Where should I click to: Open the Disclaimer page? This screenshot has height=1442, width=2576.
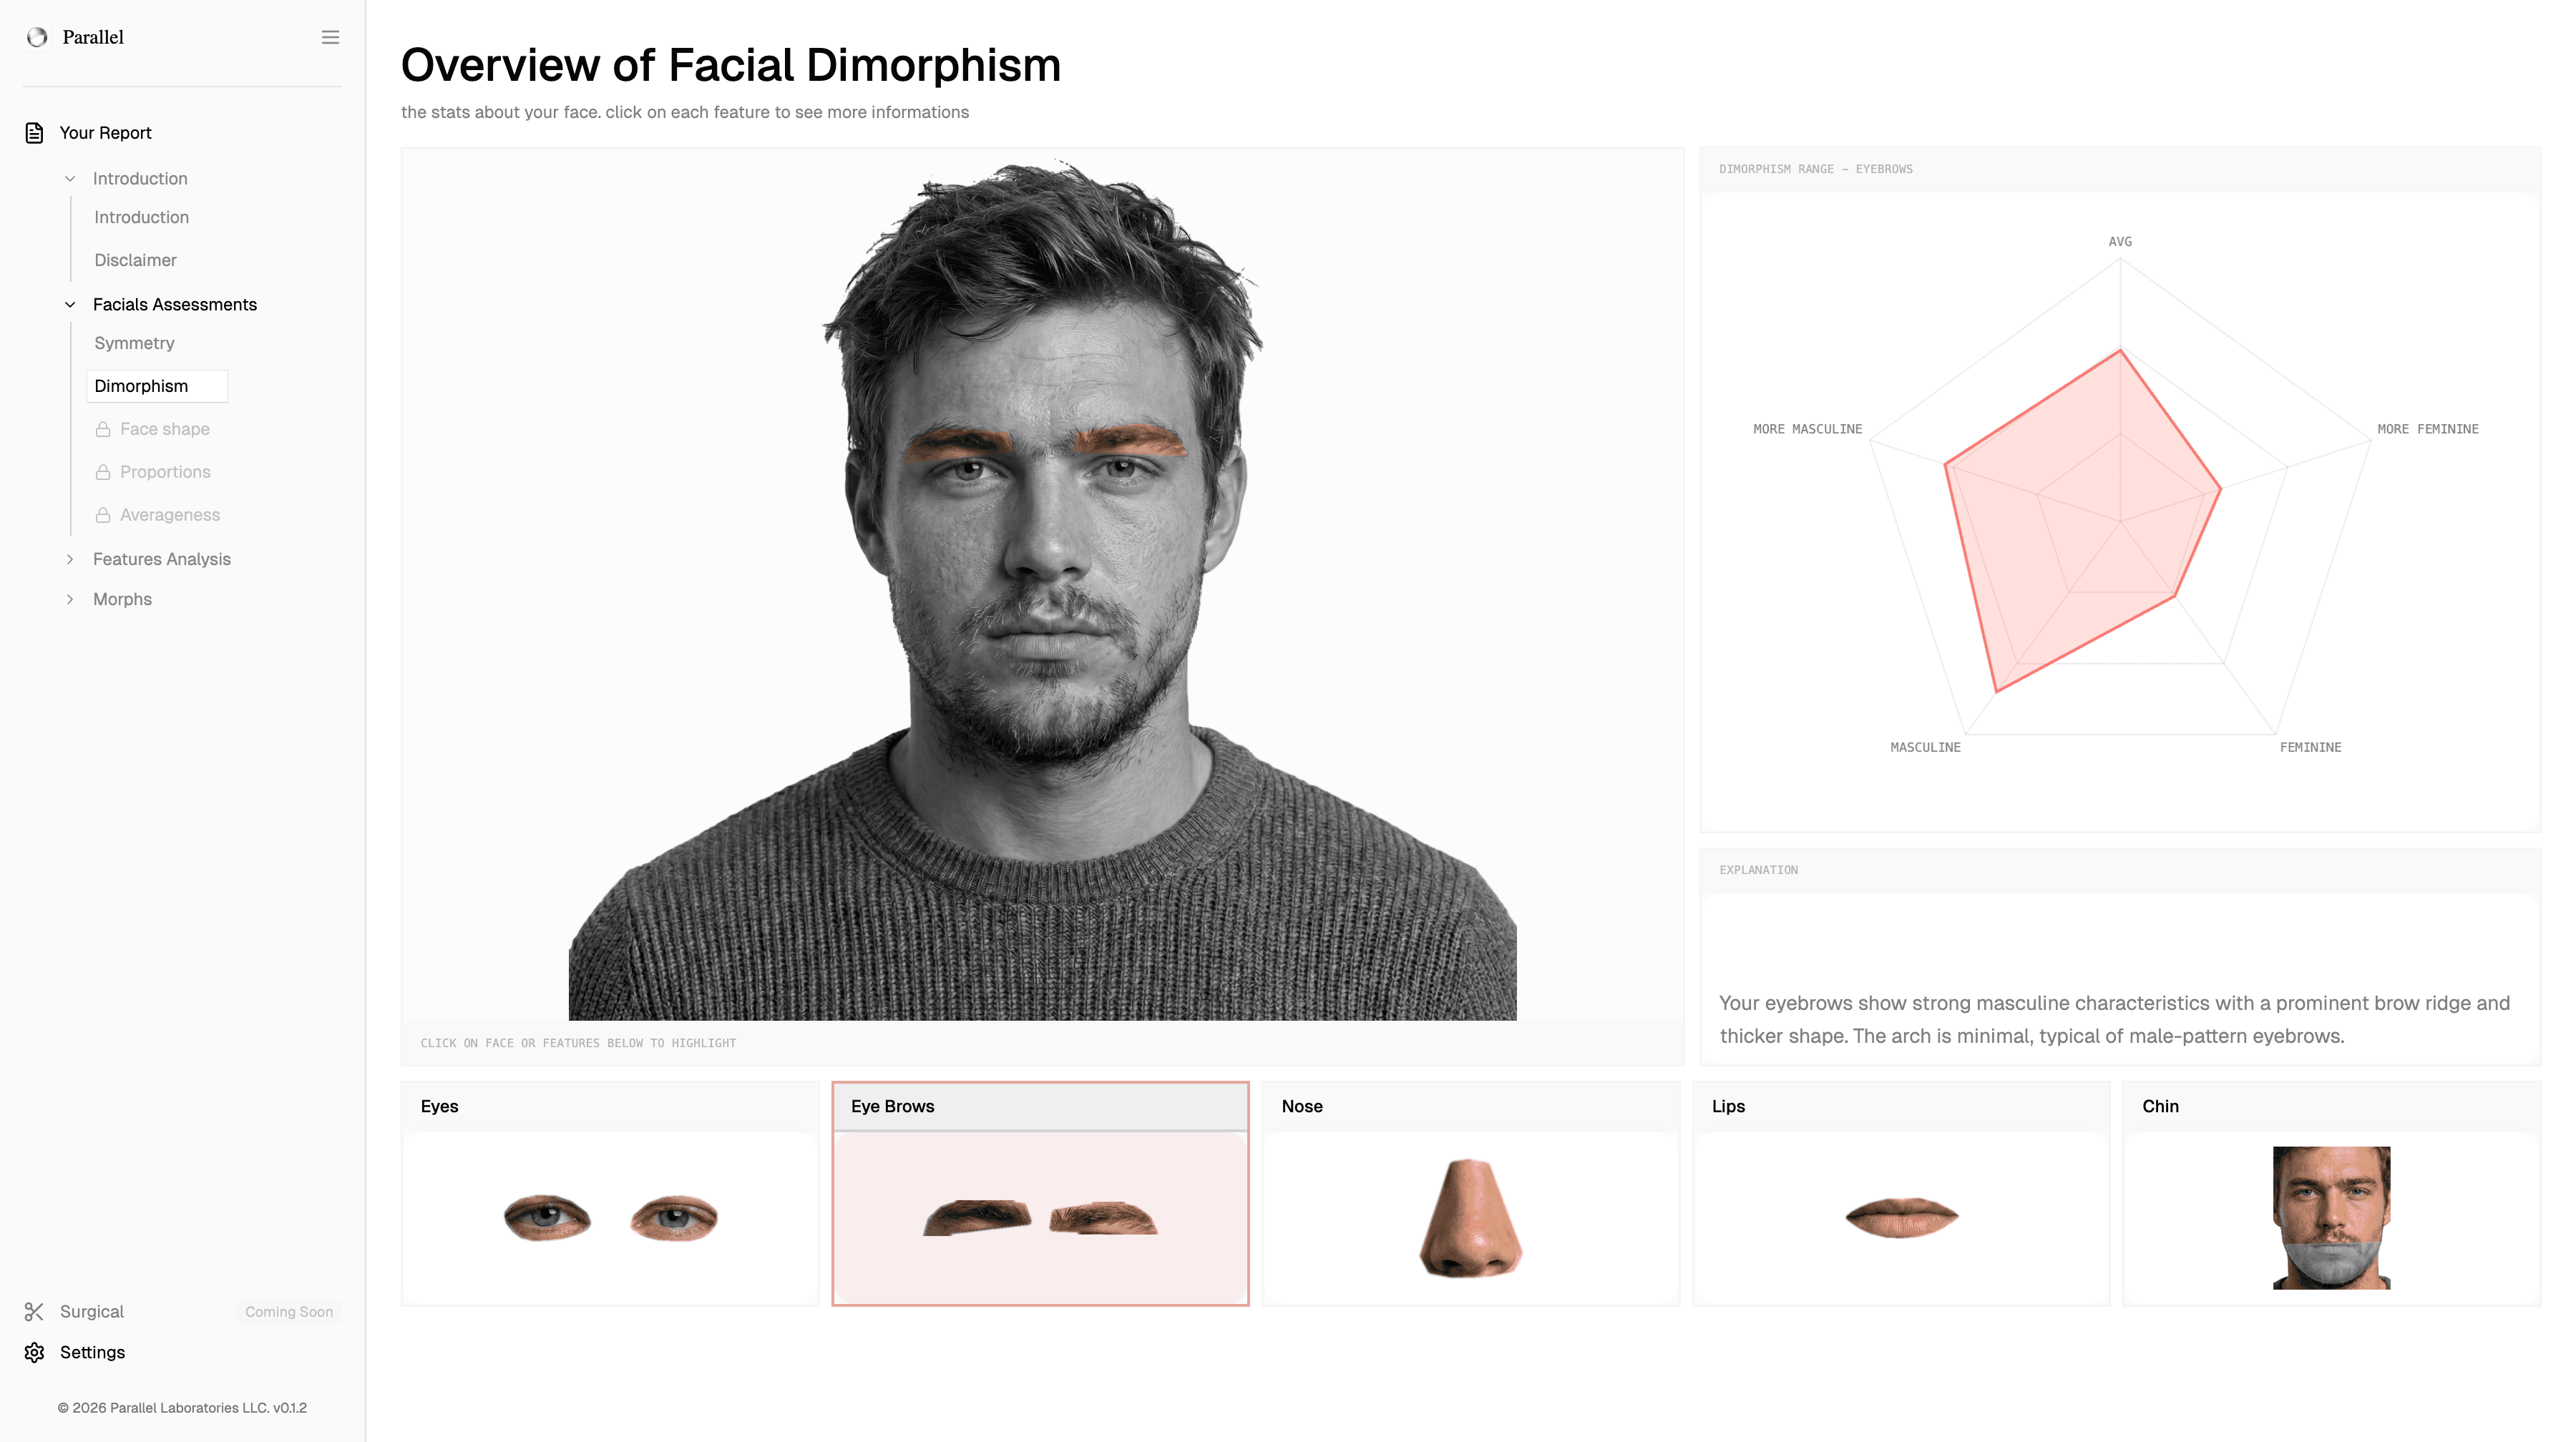click(135, 260)
